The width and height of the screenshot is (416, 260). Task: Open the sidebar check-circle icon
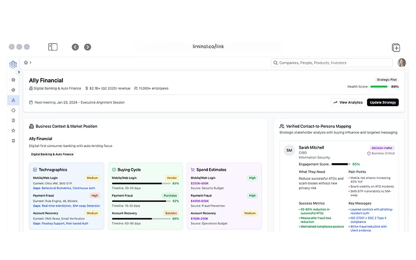pos(14,90)
